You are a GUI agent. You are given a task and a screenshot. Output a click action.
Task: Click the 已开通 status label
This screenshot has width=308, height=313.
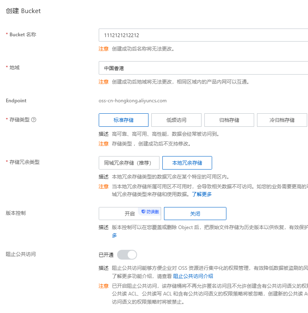(106, 255)
